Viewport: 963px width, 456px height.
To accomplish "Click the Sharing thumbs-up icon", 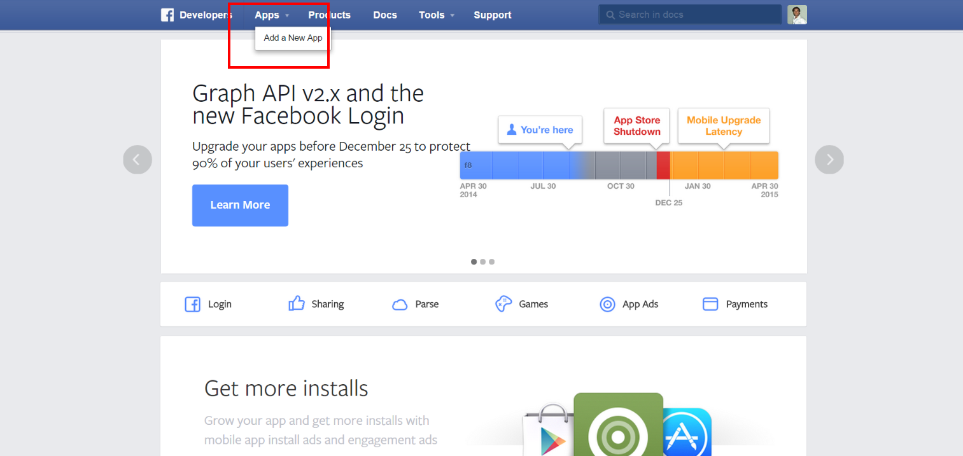I will pyautogui.click(x=297, y=303).
